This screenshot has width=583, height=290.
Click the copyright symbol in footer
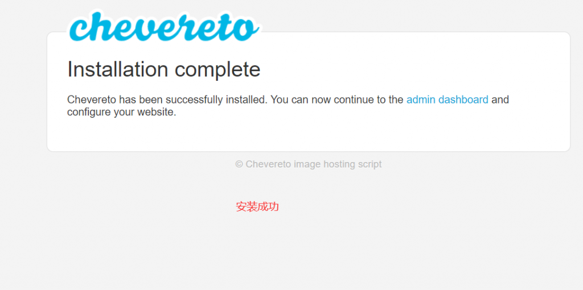click(x=239, y=164)
